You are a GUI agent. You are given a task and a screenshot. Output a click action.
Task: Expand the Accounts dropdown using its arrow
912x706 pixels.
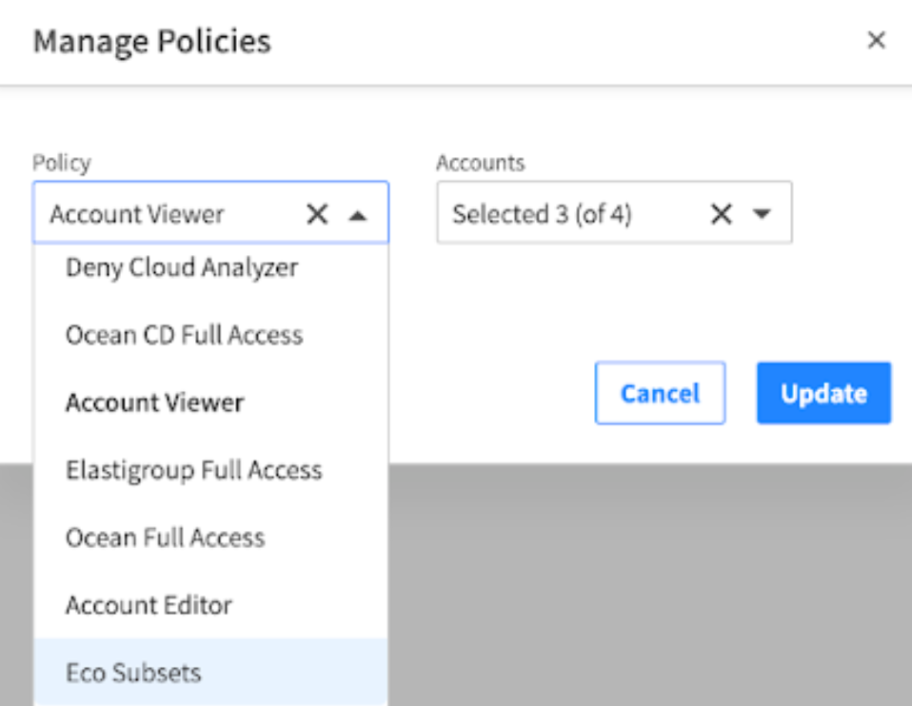(761, 215)
